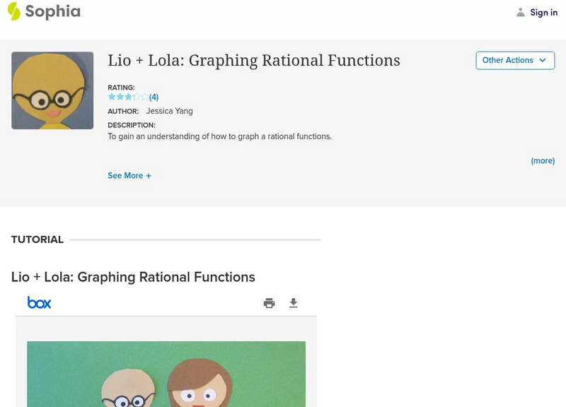Open the (4) ratings count link

[154, 98]
